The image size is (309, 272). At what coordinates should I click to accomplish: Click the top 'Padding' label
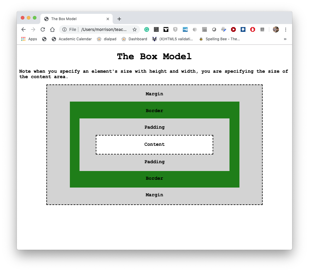point(154,127)
